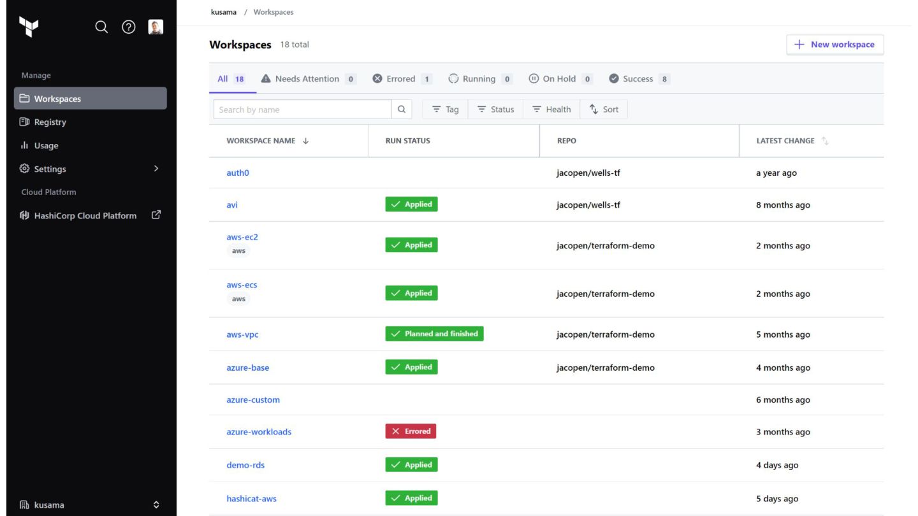Viewport: 918px width, 516px height.
Task: Focus the Search by name field
Action: (x=303, y=110)
